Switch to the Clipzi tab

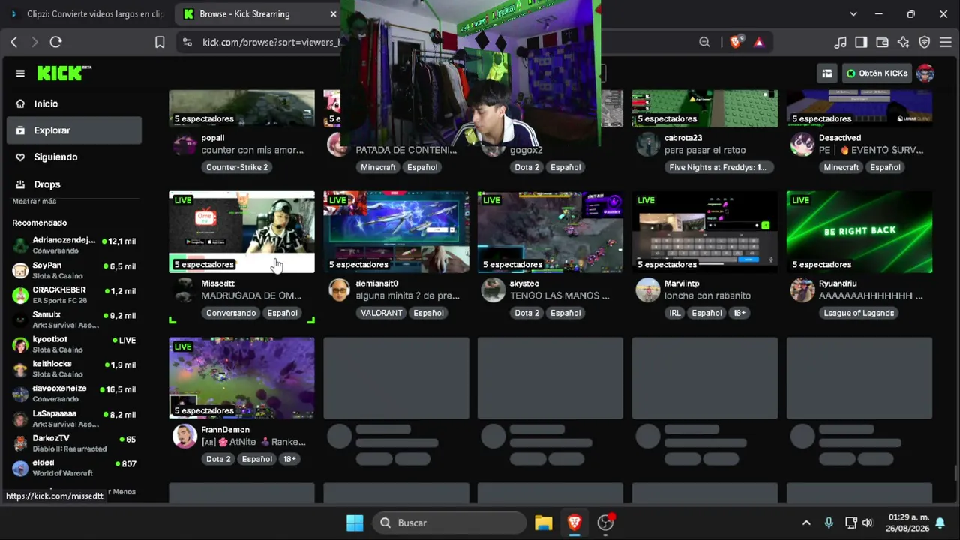88,14
